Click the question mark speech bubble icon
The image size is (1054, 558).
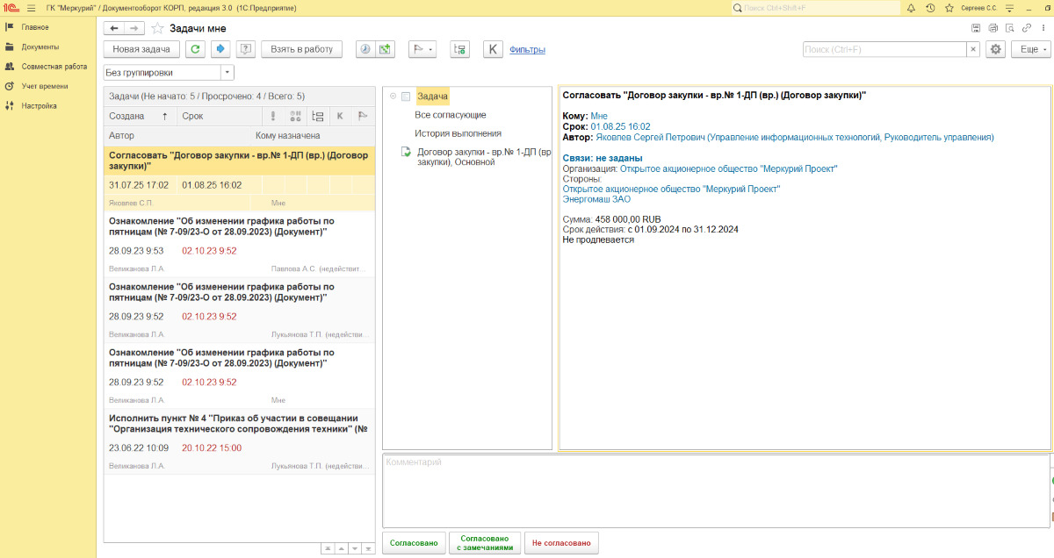coord(246,50)
